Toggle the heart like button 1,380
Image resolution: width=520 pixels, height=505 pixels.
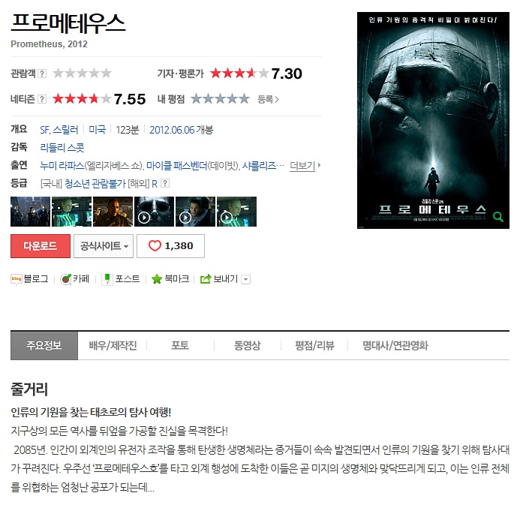coord(170,246)
